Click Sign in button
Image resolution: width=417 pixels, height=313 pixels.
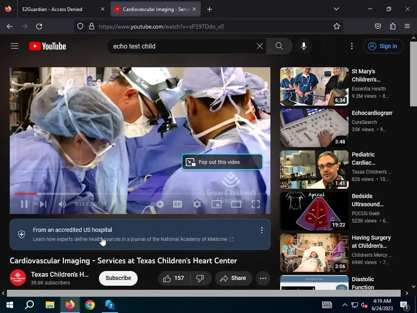383,46
